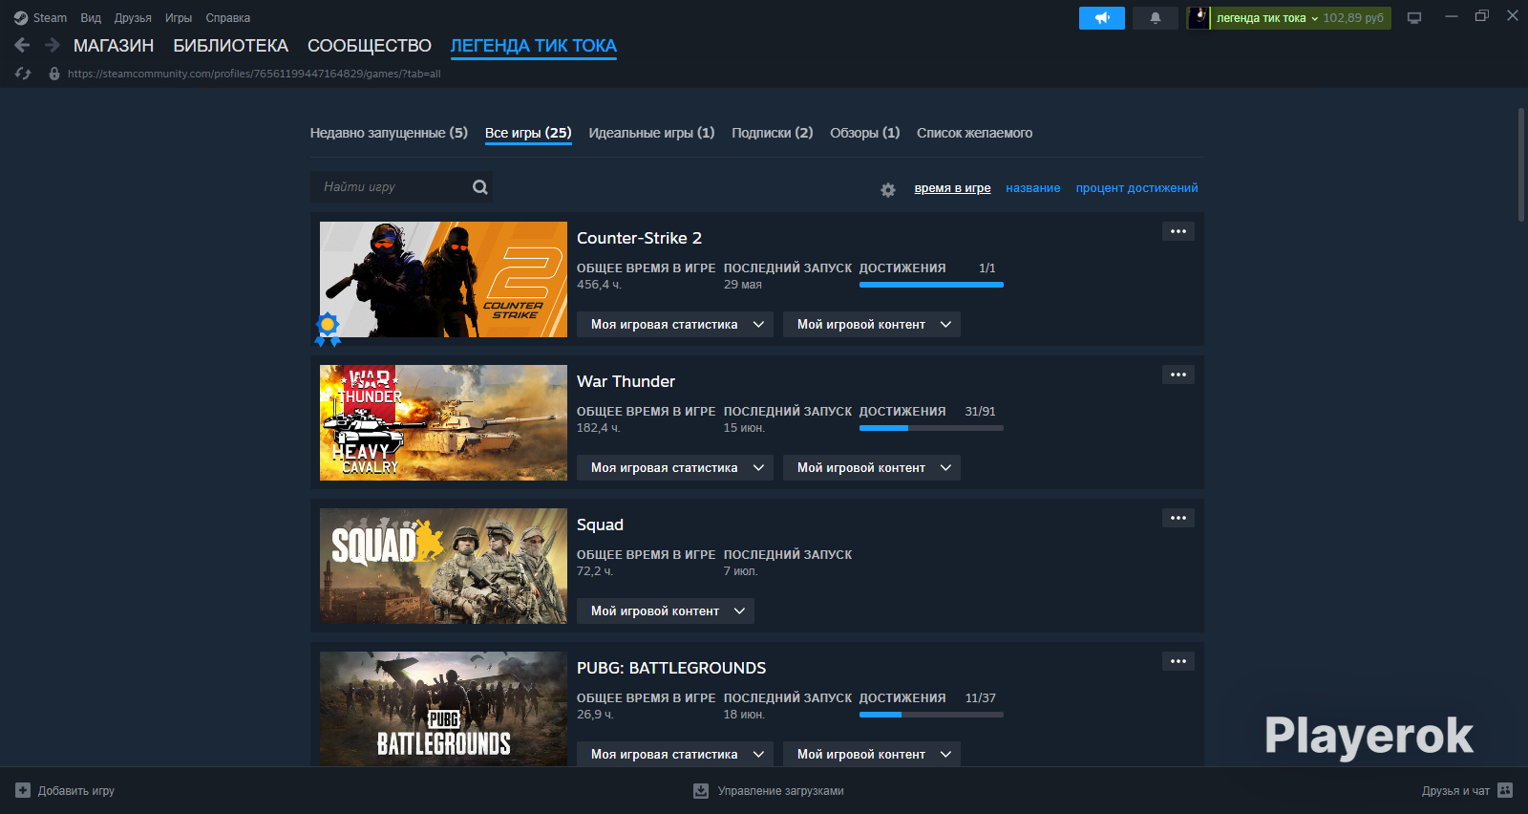Click the perfect game badge on Counter-Strike 2
Image resolution: width=1528 pixels, height=814 pixels.
click(328, 328)
